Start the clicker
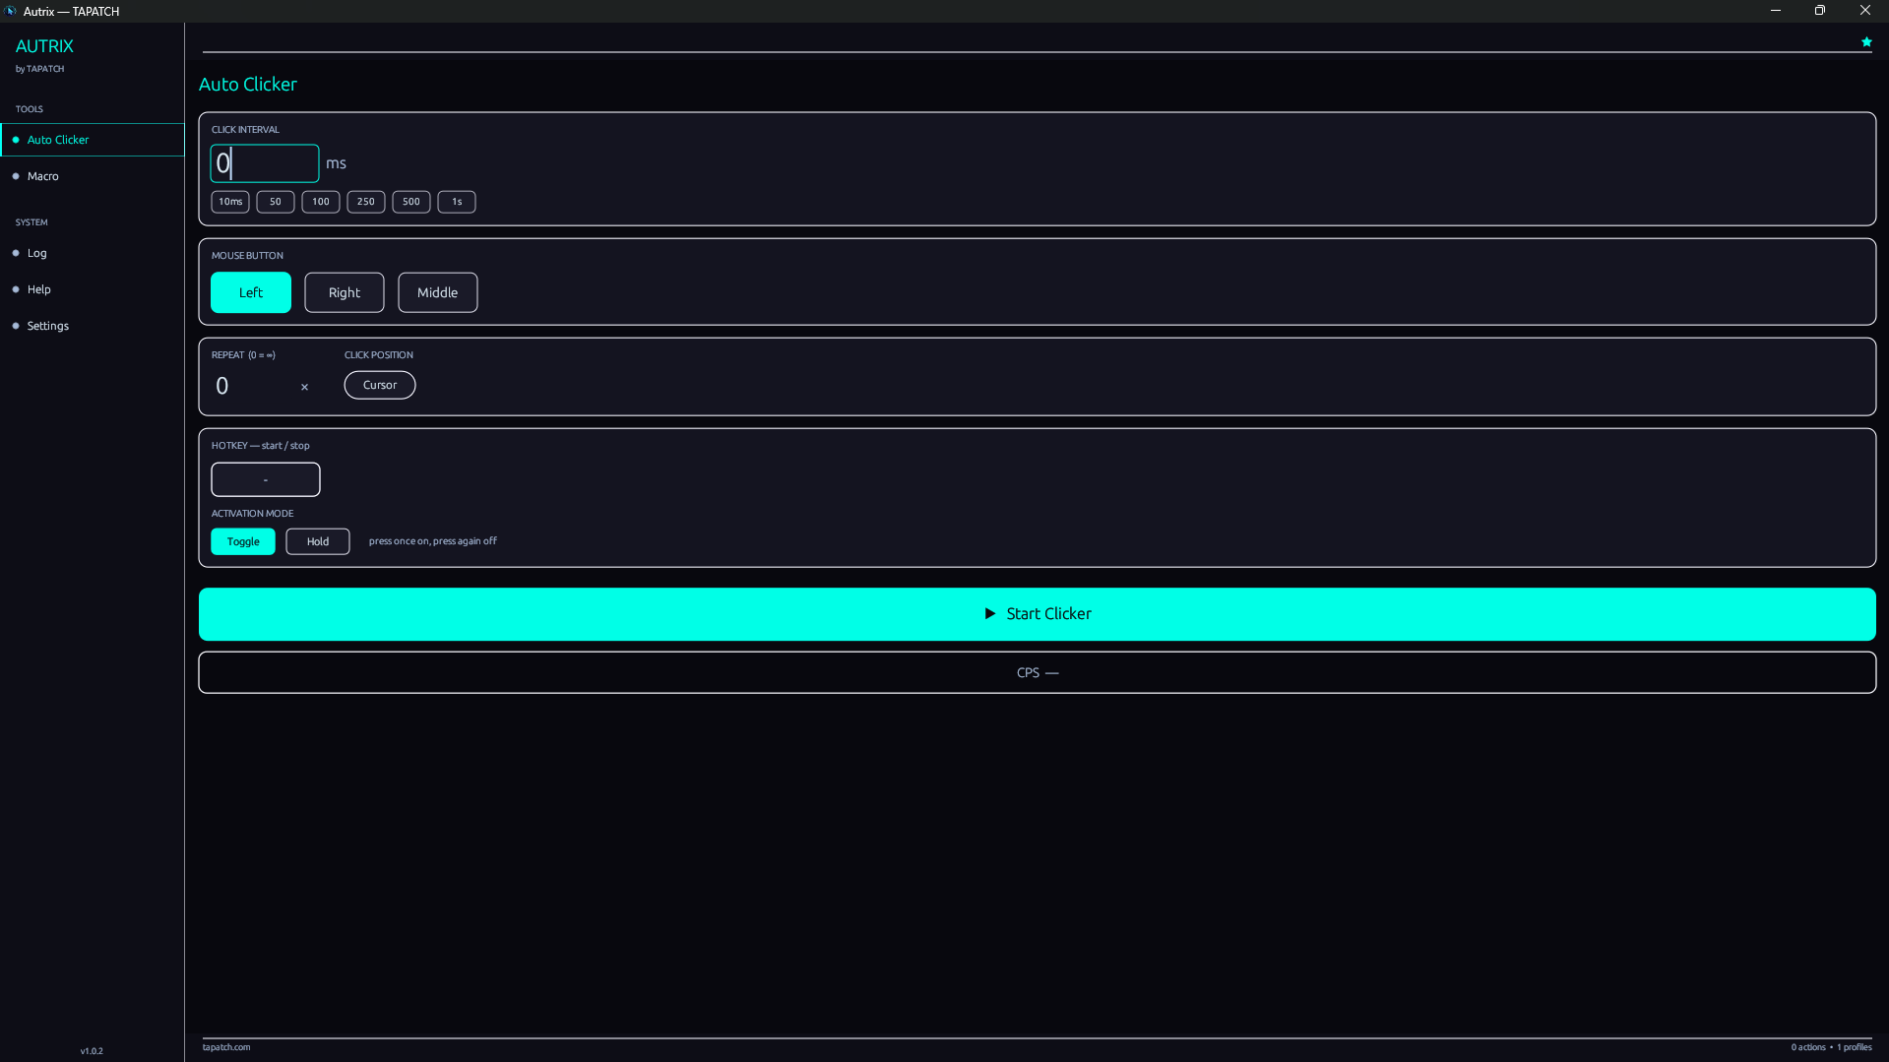1889x1062 pixels. (x=1038, y=614)
